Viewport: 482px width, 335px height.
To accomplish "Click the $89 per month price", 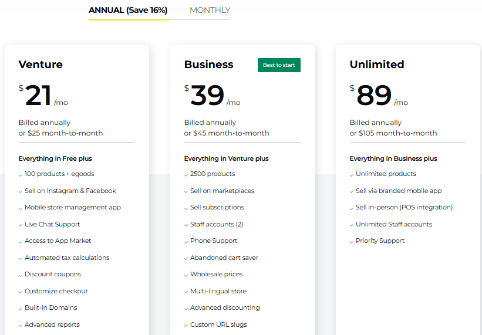I will coord(379,96).
